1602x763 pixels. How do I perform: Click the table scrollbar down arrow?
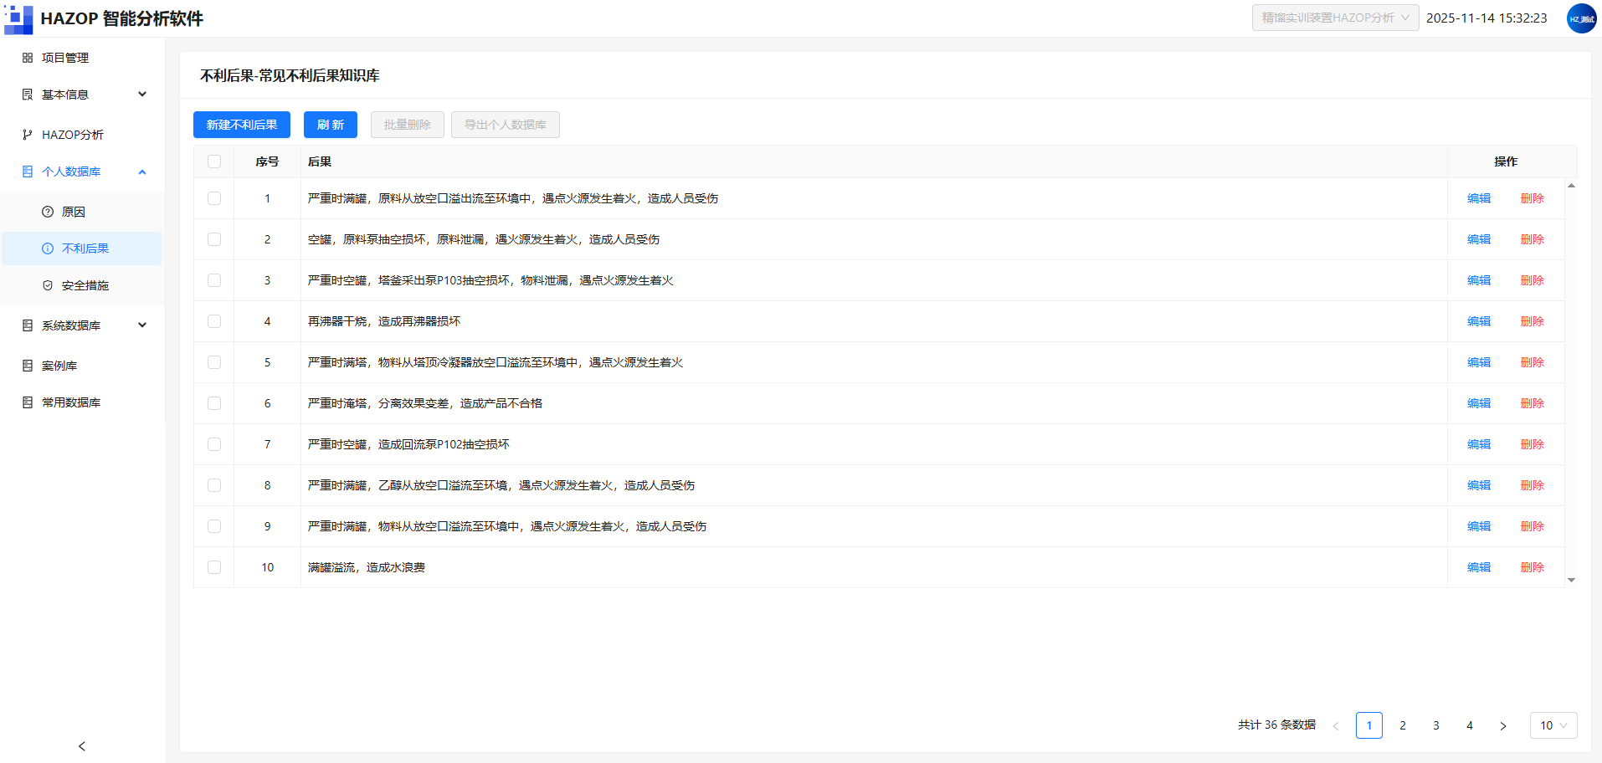[1571, 580]
